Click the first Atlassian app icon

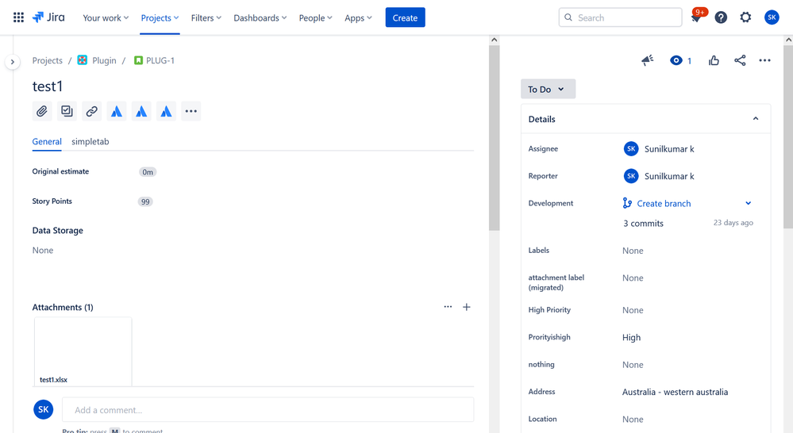(x=117, y=111)
